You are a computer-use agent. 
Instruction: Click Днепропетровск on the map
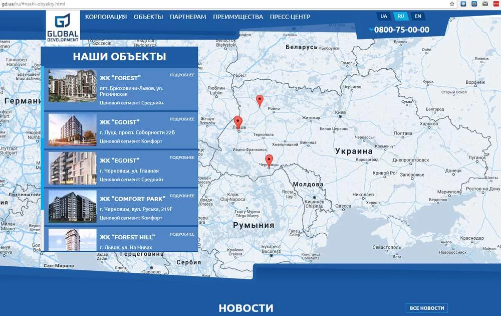(x=411, y=160)
